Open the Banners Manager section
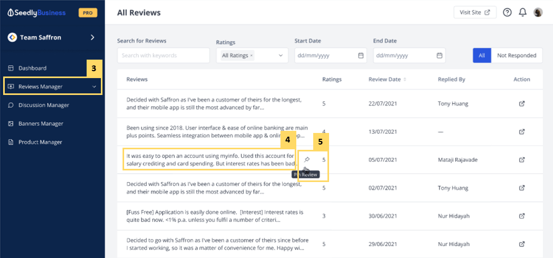Viewport: 553px width, 258px height. pyautogui.click(x=41, y=123)
